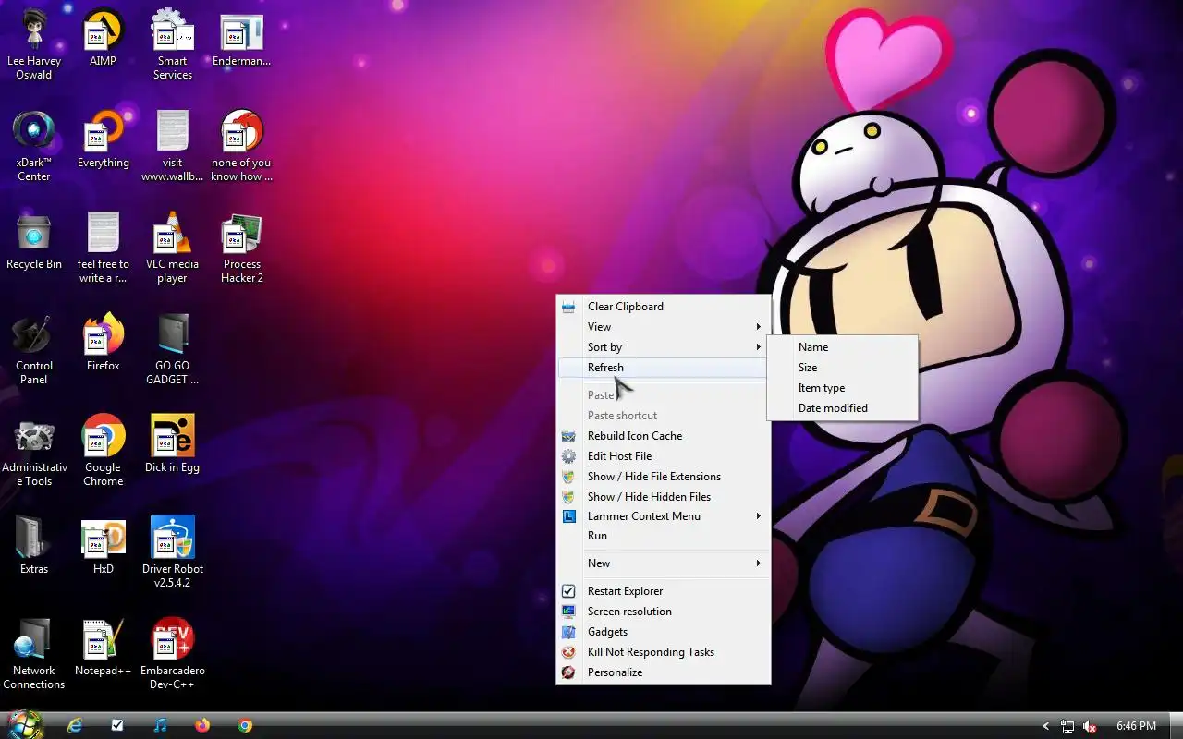Choose Rebuild Icon Cache

[664, 436]
